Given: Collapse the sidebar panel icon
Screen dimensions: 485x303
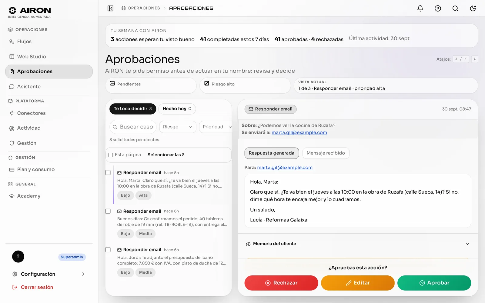Looking at the screenshot, I should [x=110, y=8].
